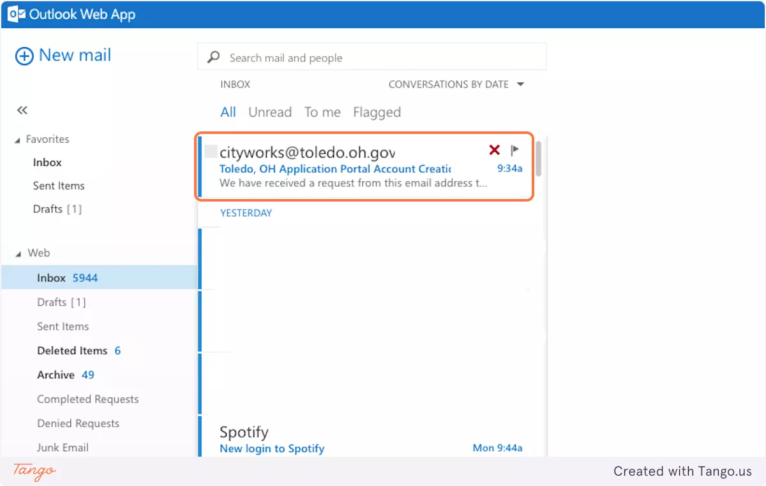Click the search magnifier icon

pos(214,57)
